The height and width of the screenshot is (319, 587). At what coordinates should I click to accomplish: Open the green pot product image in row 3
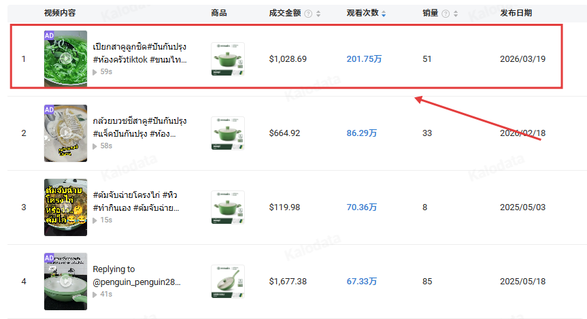[x=228, y=207]
